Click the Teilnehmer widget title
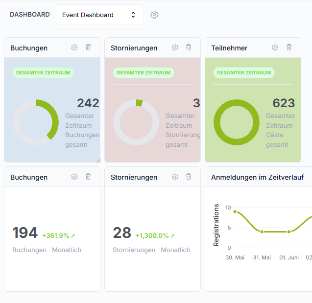This screenshot has height=303, width=312. point(229,48)
